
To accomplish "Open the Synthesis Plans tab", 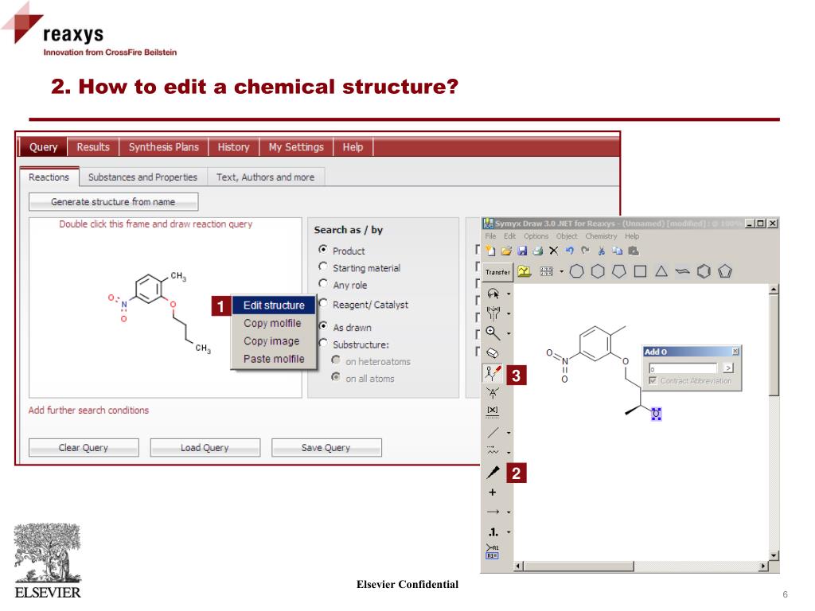I will 164,147.
